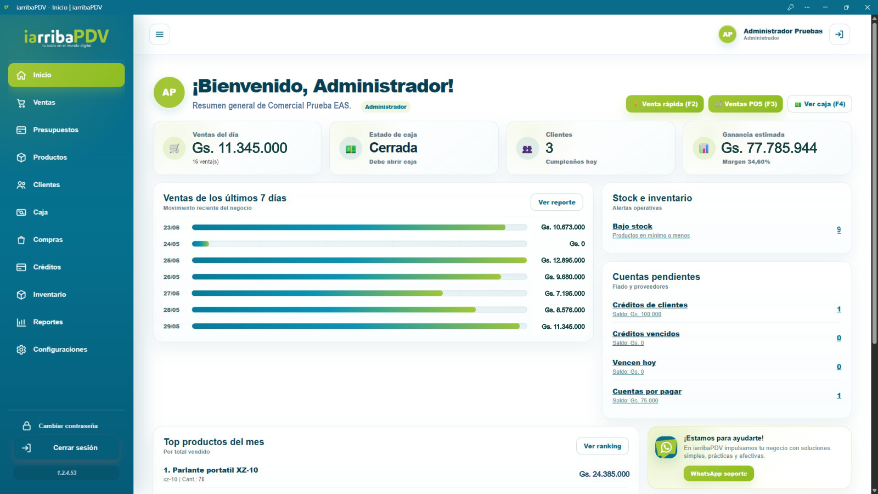Open Ver ranking for top products
This screenshot has width=878, height=494.
click(603, 446)
